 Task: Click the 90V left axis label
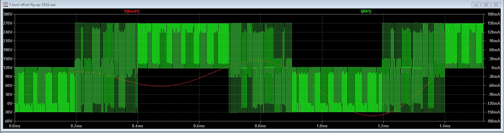click(8, 77)
